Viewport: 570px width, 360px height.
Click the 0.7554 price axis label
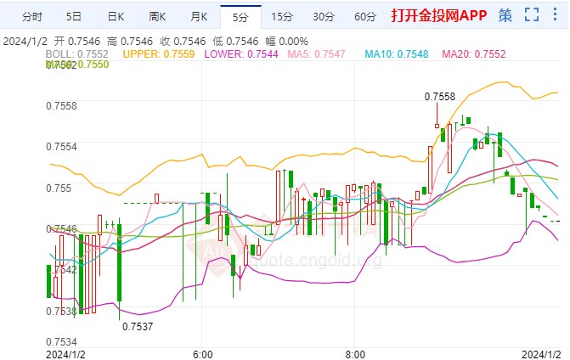click(x=61, y=147)
